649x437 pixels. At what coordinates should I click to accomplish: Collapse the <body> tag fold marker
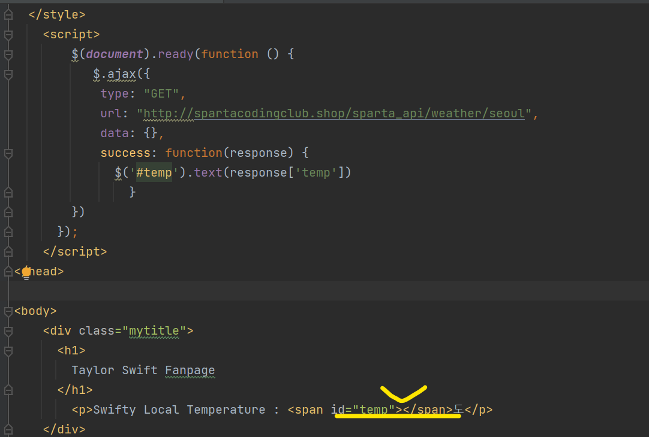(x=8, y=311)
